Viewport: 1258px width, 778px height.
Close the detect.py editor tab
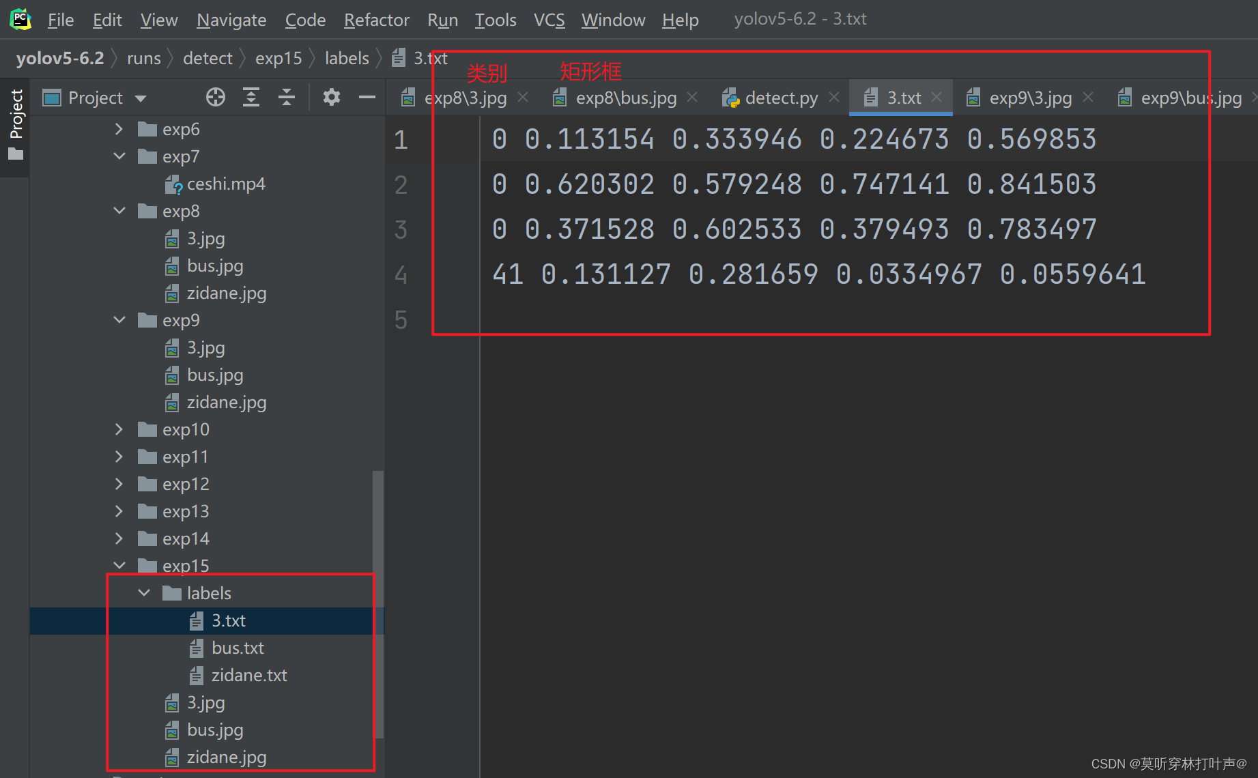834,98
